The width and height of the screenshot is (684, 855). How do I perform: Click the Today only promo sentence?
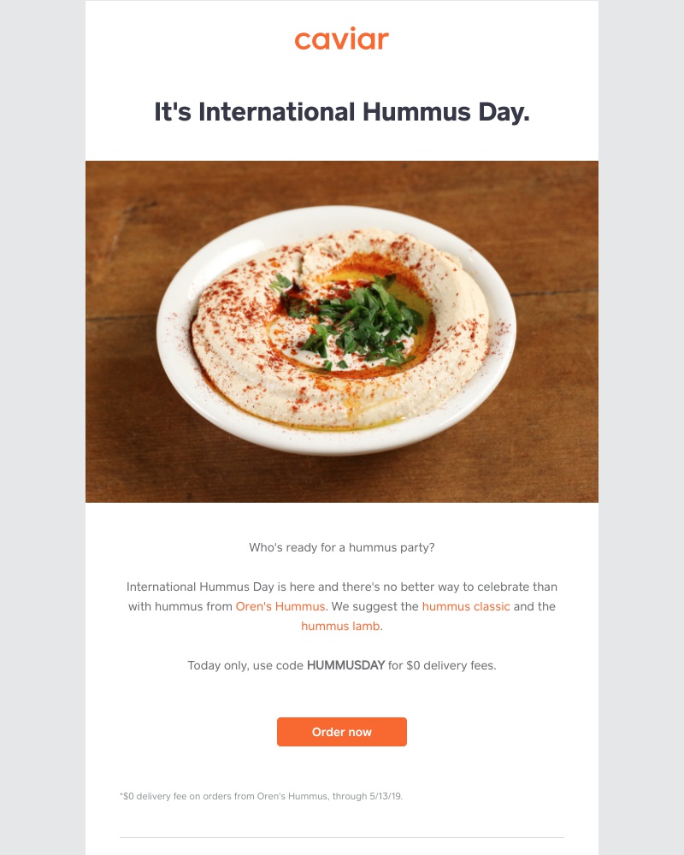point(341,663)
